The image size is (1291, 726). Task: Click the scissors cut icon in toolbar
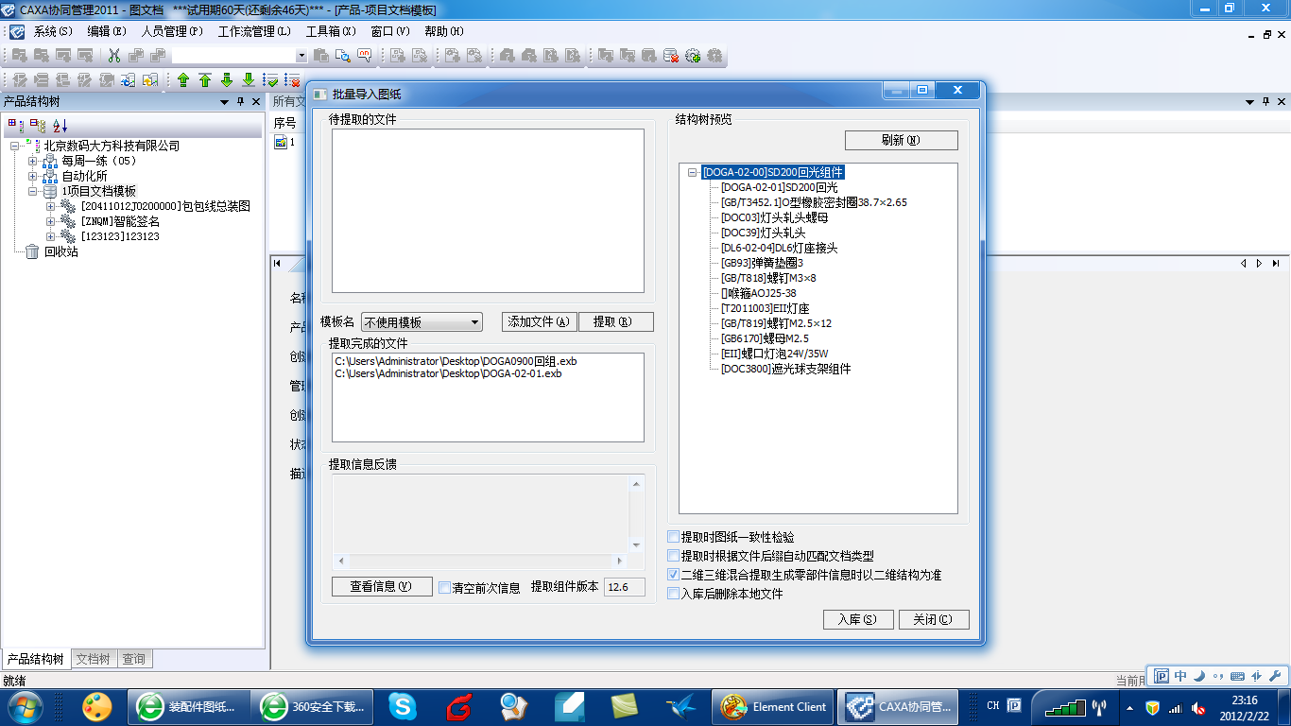[114, 56]
